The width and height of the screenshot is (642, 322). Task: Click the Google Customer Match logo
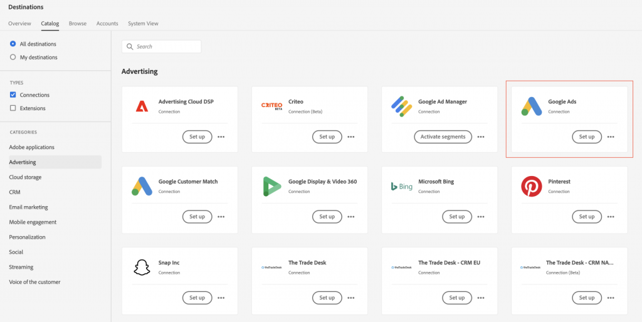coord(142,186)
